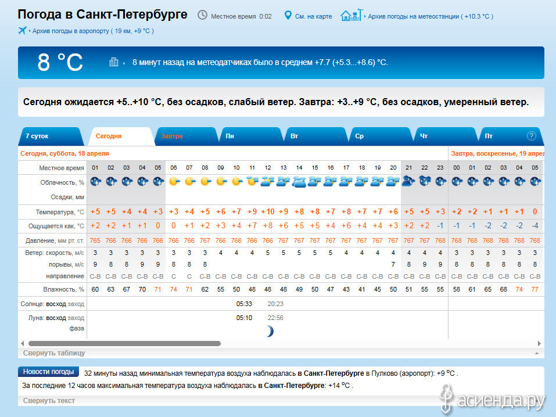Collapse the forecast table via Свернуть таблицу
Image resolution: width=556 pixels, height=417 pixels.
click(x=54, y=353)
